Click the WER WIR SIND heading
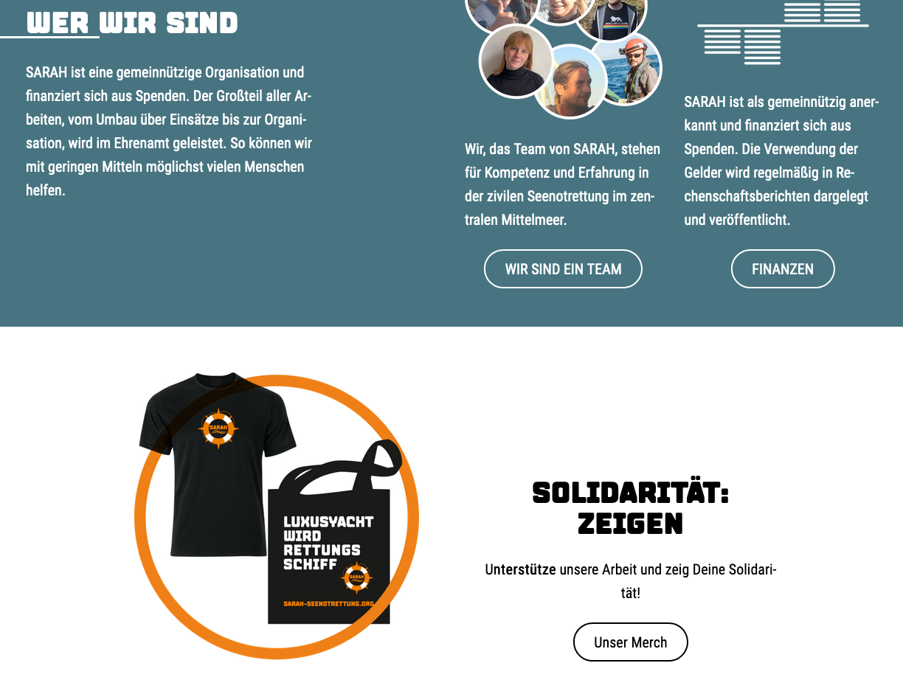Image resolution: width=903 pixels, height=677 pixels. coord(132,23)
